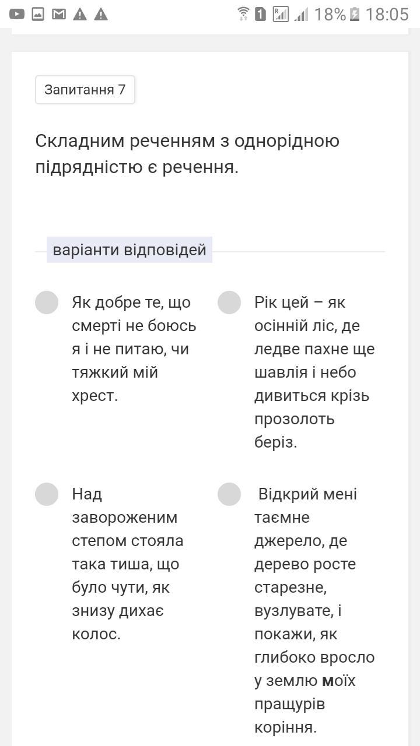Tap the question text "Складним реченням з однорідною підрядністю"
The height and width of the screenshot is (746, 420).
187,154
